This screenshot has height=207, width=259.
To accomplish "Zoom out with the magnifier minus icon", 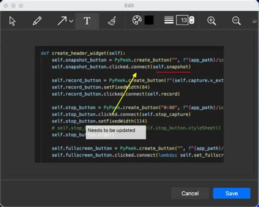I will coord(237,21).
